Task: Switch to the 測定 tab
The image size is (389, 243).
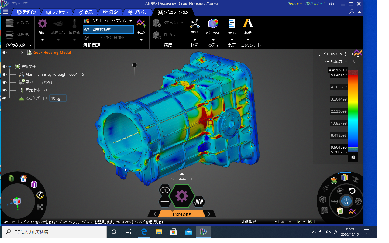Action: tap(110, 12)
